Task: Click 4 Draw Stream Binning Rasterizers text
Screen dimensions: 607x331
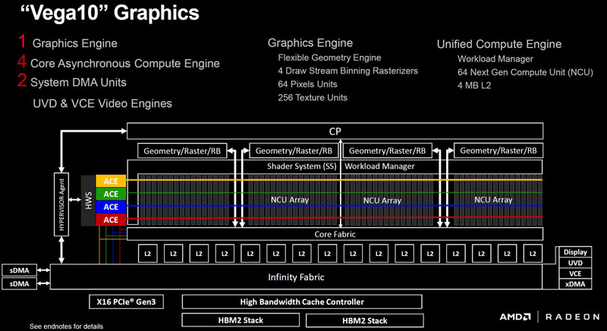Action: (x=348, y=71)
